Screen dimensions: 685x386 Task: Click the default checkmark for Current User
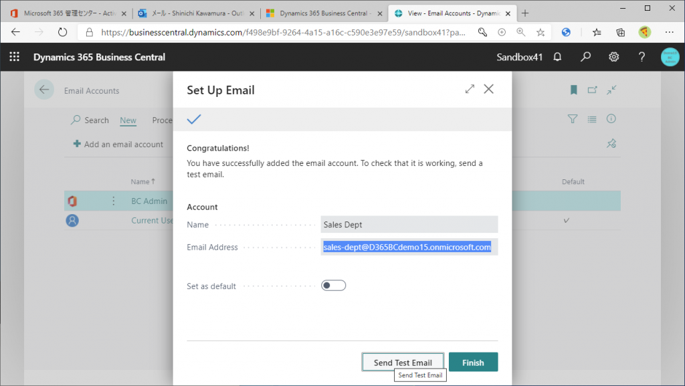coord(566,221)
